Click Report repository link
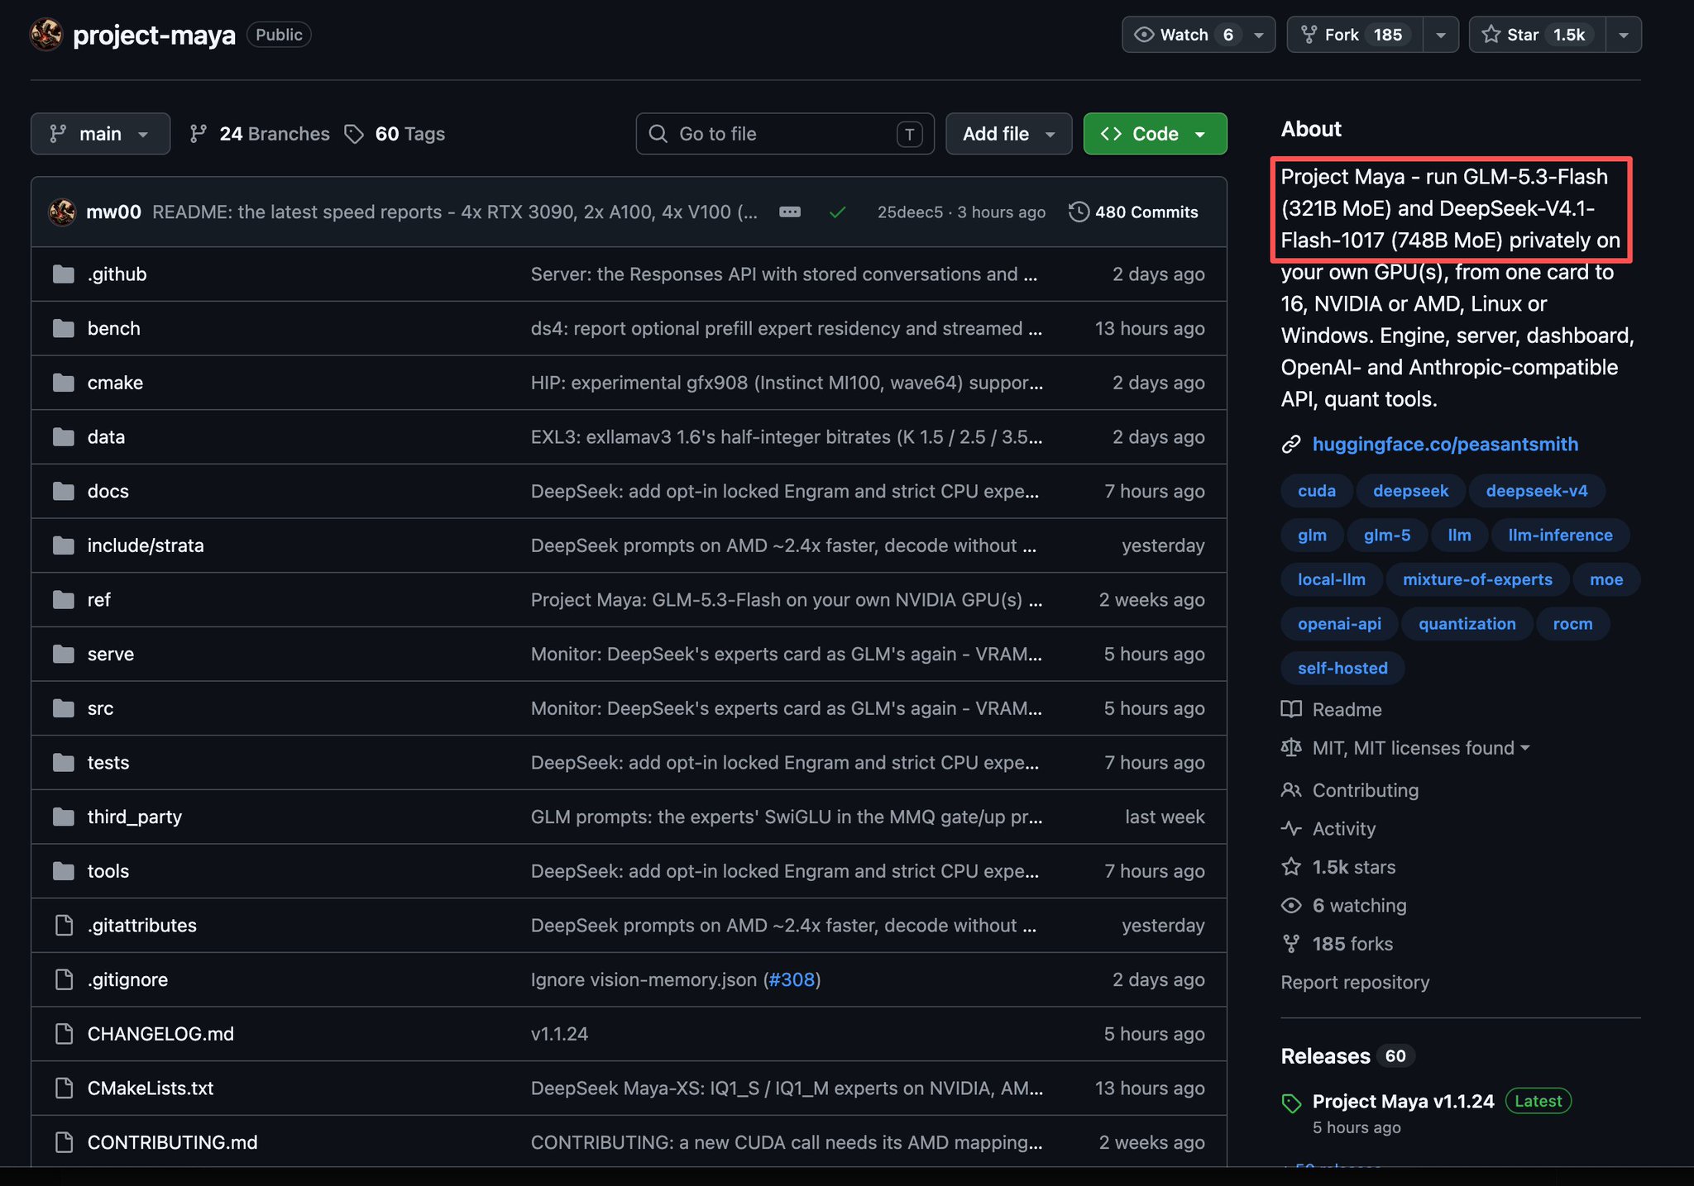The height and width of the screenshot is (1186, 1694). tap(1355, 982)
